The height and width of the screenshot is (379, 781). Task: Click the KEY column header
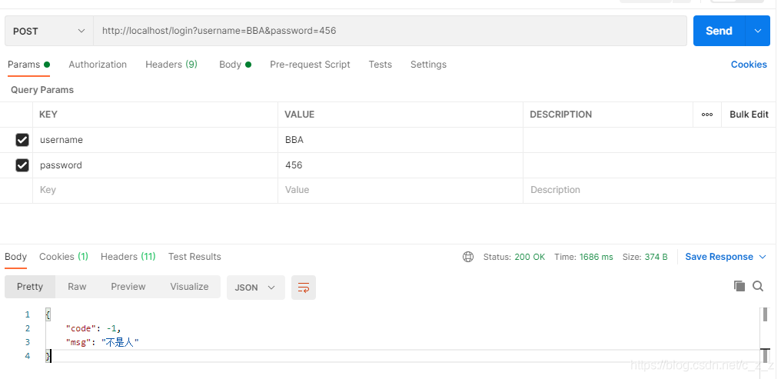(x=48, y=115)
